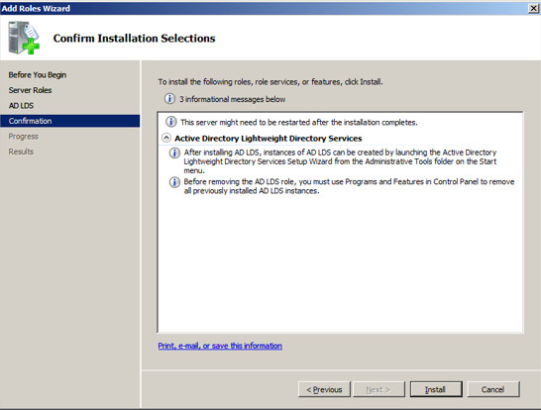Click the Add Roles Wizard server icon
This screenshot has width=541, height=410.
24,38
